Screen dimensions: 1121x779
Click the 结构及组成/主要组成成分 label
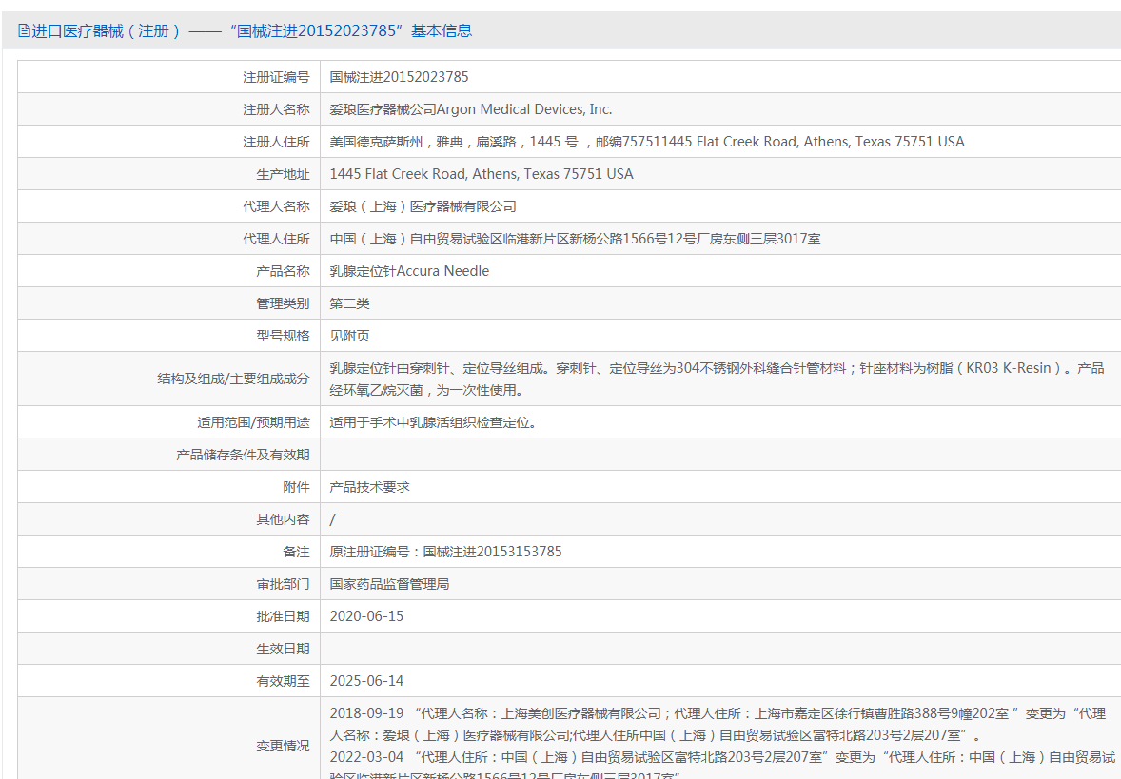(233, 379)
